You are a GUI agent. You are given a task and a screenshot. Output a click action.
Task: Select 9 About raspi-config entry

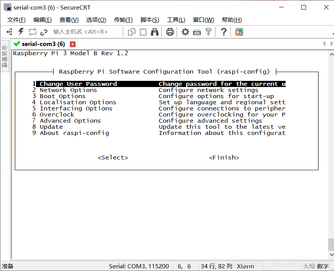pyautogui.click(x=159, y=133)
